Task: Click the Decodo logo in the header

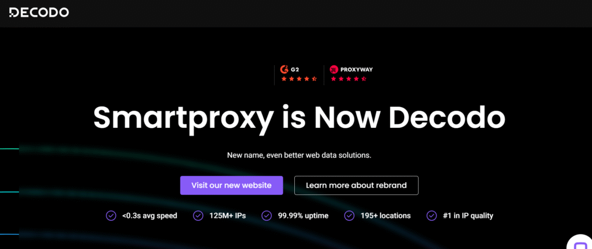Action: (39, 13)
